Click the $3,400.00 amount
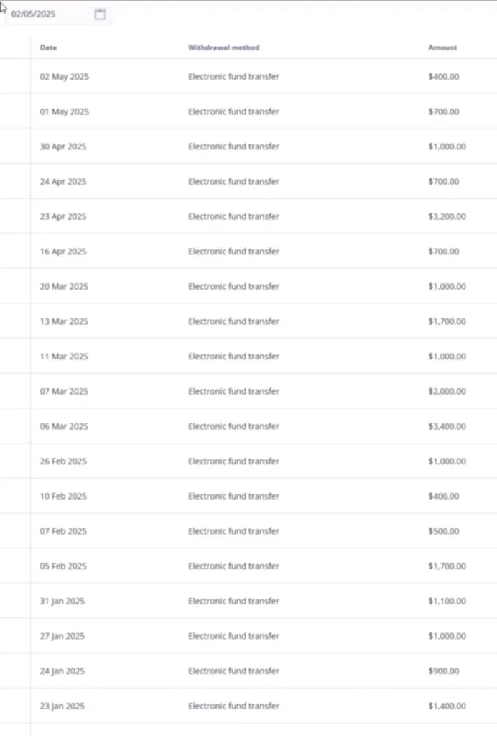497x736 pixels. [x=447, y=426]
